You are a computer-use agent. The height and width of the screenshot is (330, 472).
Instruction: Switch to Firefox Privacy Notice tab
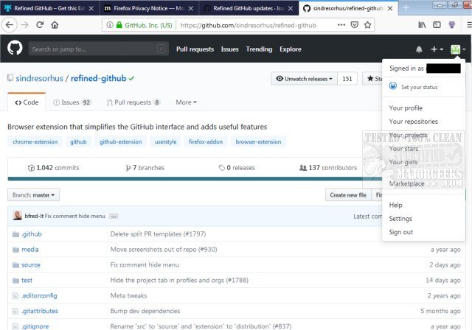pyautogui.click(x=149, y=8)
